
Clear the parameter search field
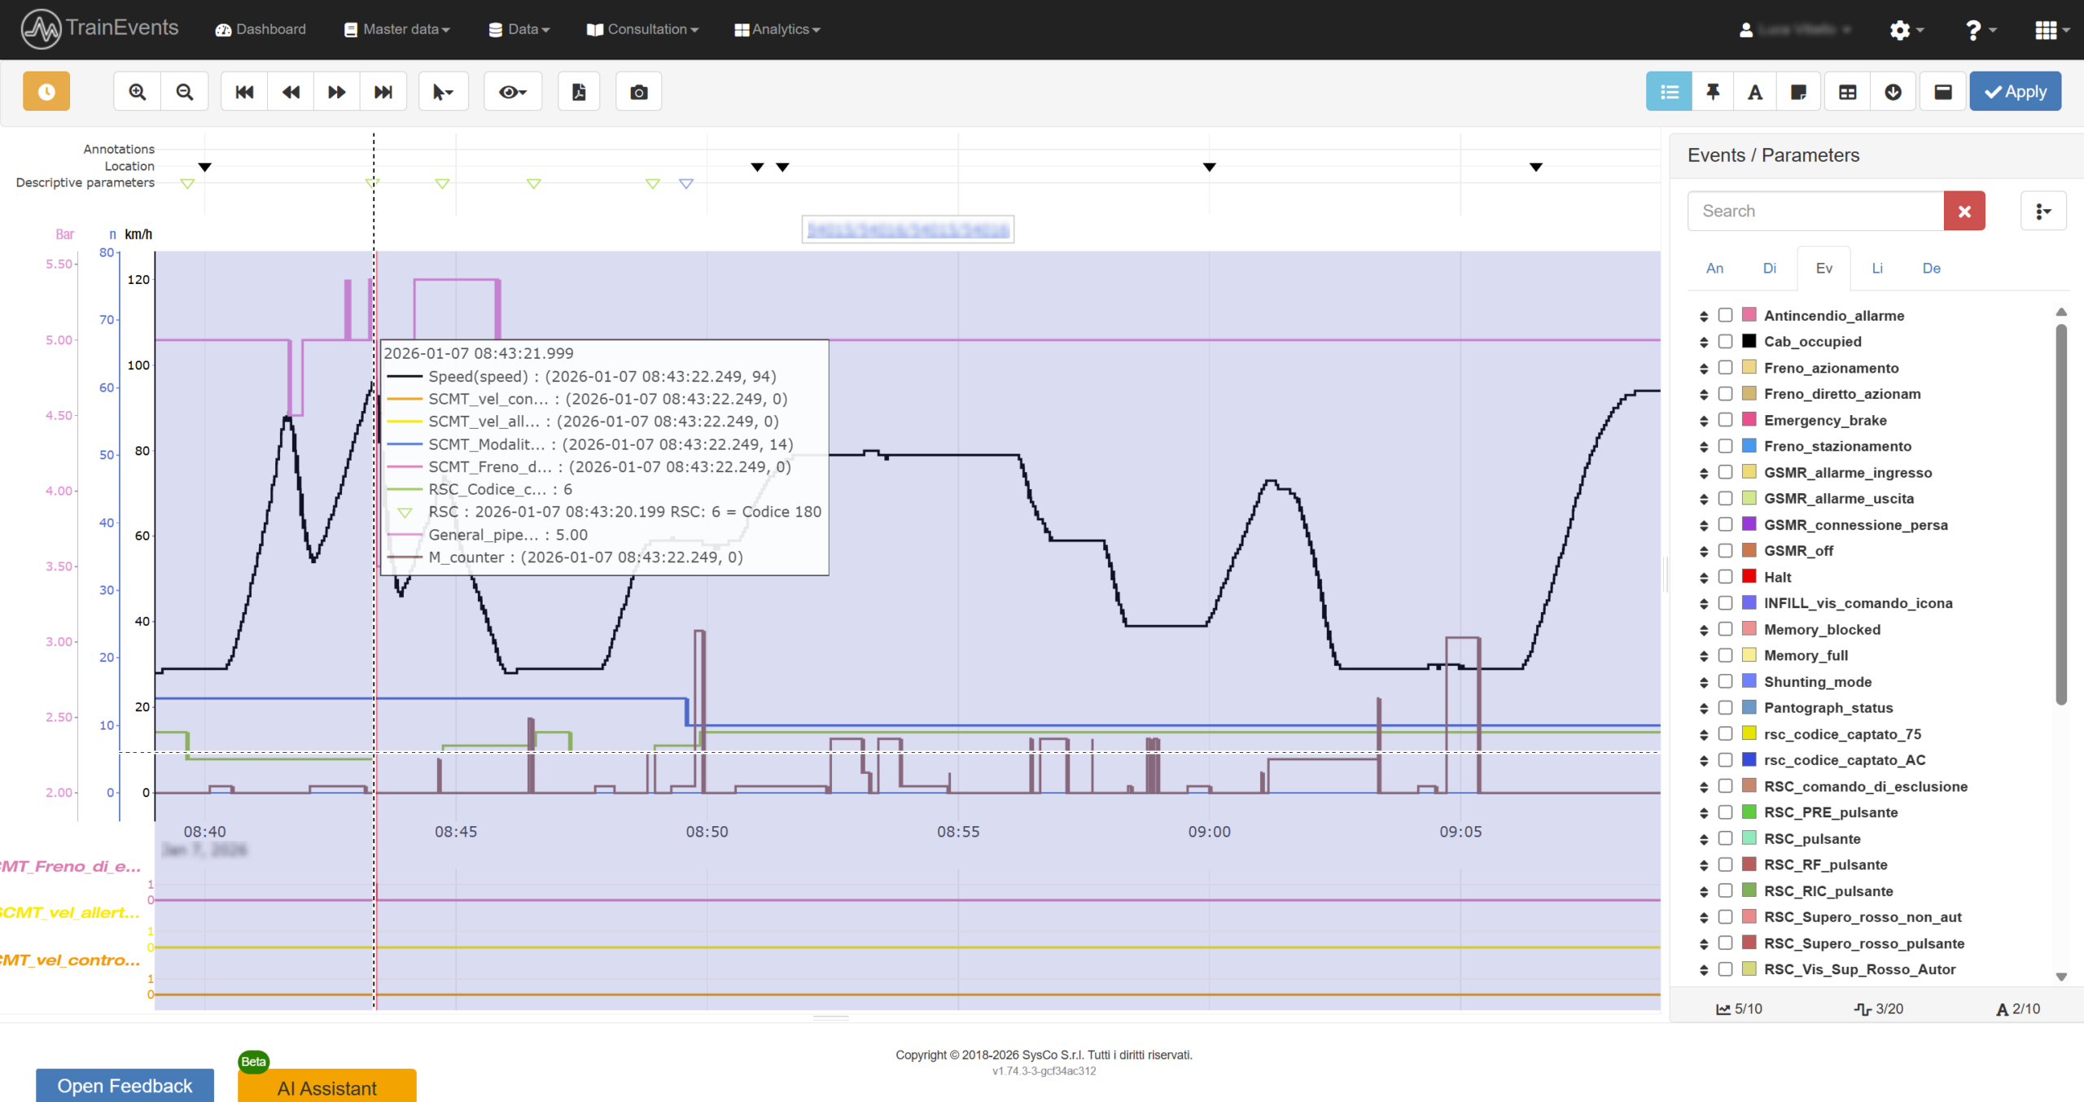point(1964,210)
